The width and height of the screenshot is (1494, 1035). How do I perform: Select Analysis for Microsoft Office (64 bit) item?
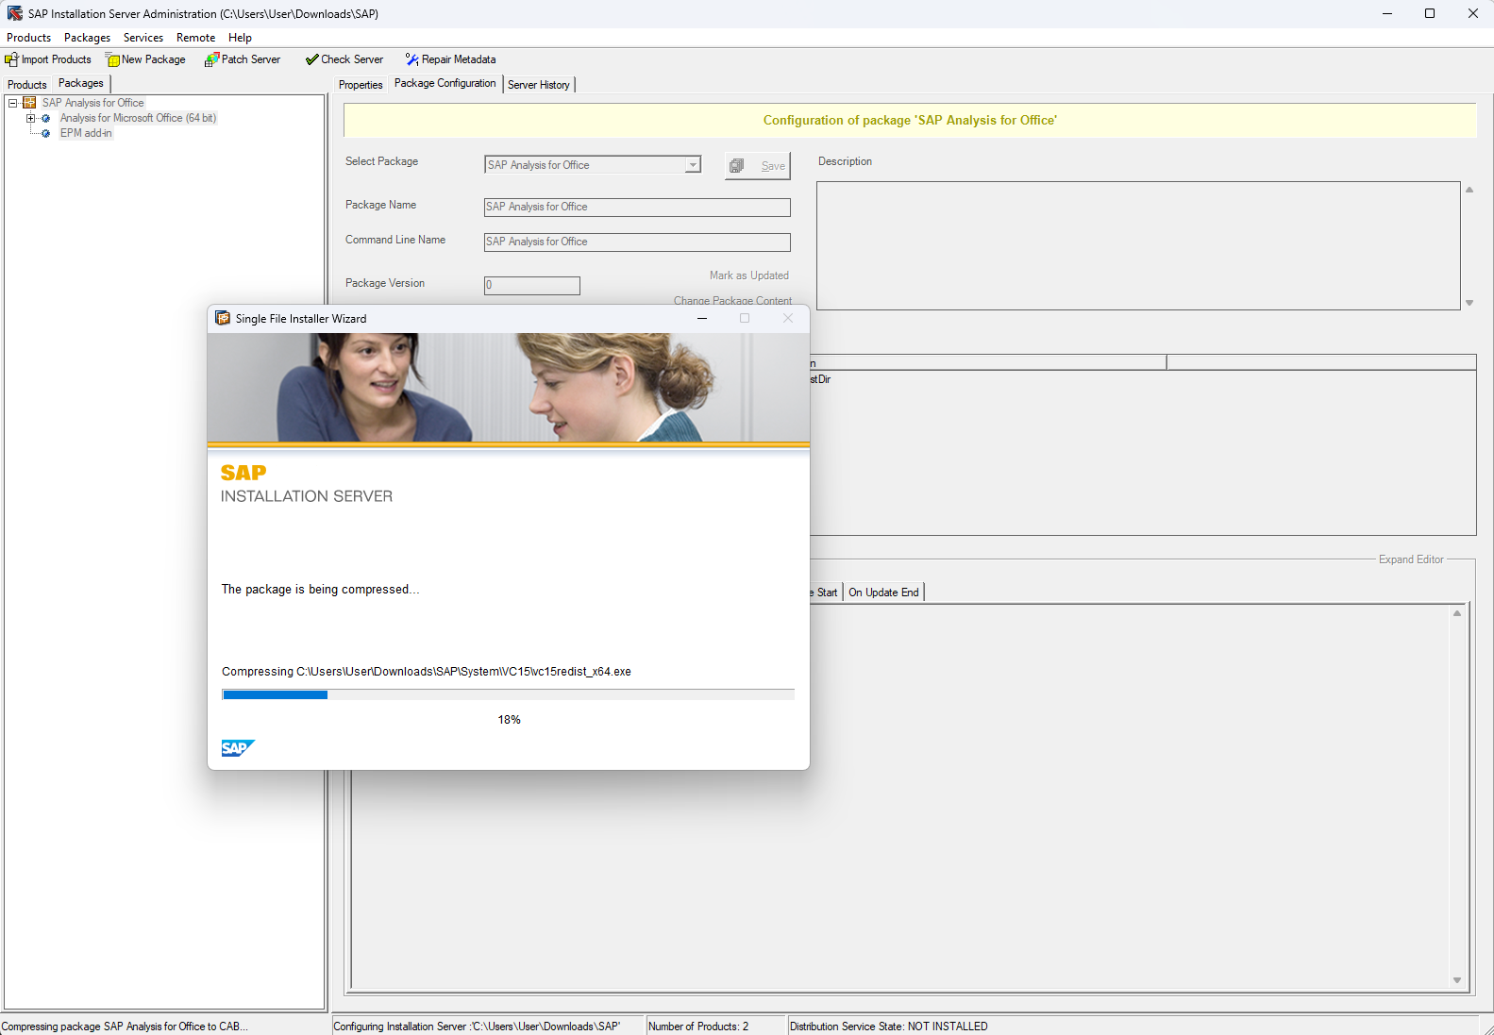[x=138, y=118]
